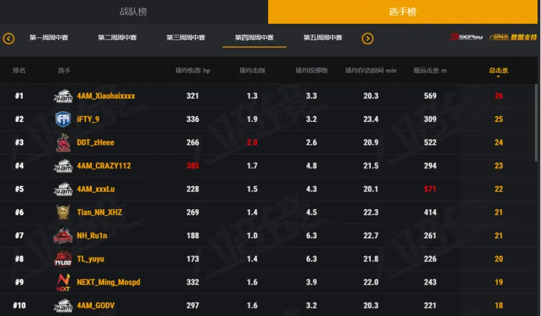
Task: Click total kills value 26
Action: [x=499, y=96]
